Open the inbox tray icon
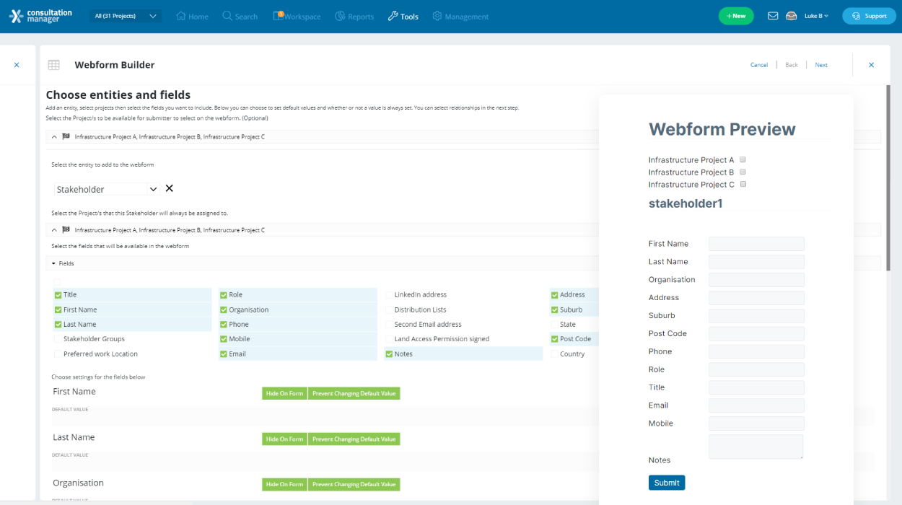Viewport: 902px width, 505px height. pos(792,16)
